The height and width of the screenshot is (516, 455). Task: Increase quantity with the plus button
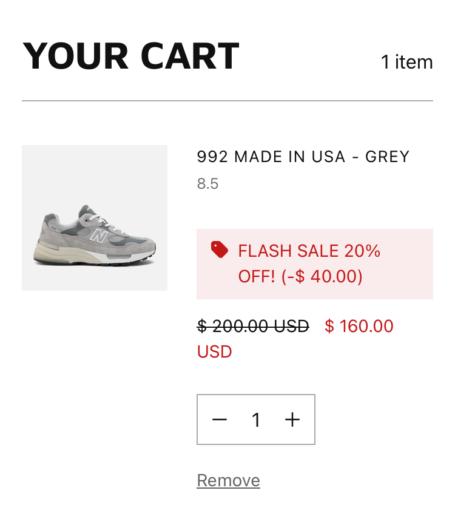point(292,419)
